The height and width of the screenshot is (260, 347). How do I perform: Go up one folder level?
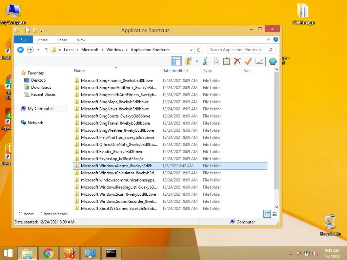tap(46, 50)
